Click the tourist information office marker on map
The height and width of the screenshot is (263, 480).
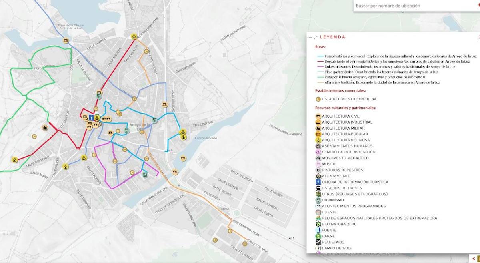point(91,118)
